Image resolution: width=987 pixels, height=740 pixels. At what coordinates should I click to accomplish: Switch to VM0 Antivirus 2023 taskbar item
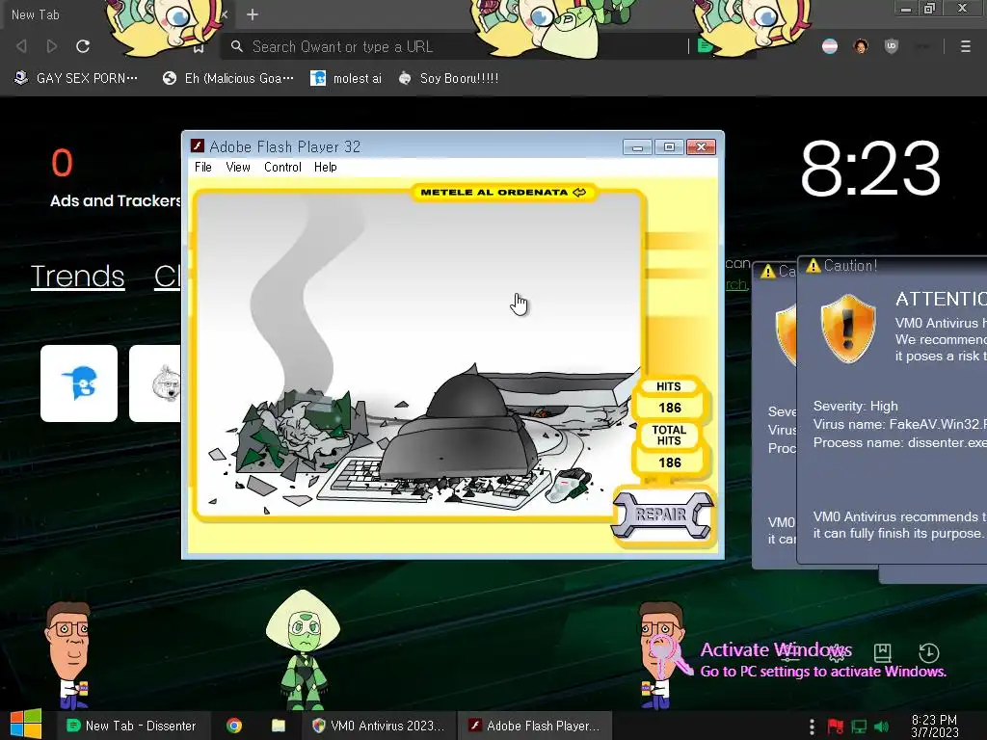(x=378, y=726)
